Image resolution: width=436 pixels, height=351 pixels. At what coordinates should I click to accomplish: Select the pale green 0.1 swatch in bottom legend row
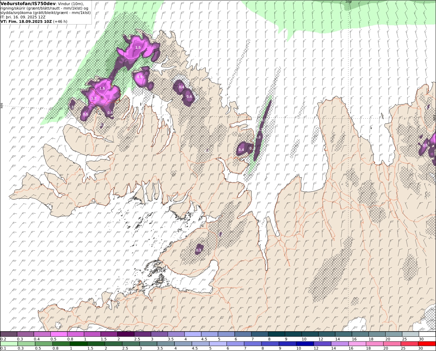9,344
